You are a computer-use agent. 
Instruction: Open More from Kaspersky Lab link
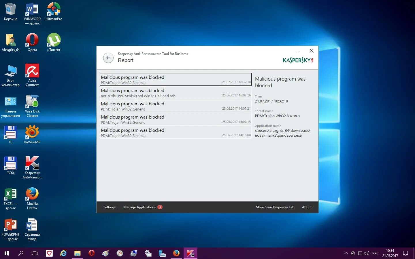point(275,207)
